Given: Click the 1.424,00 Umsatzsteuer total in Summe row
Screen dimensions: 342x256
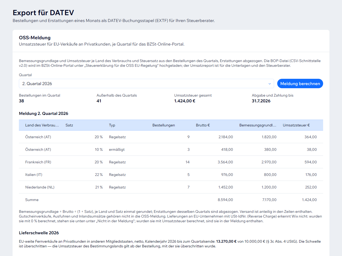Looking at the screenshot, I should [309, 200].
